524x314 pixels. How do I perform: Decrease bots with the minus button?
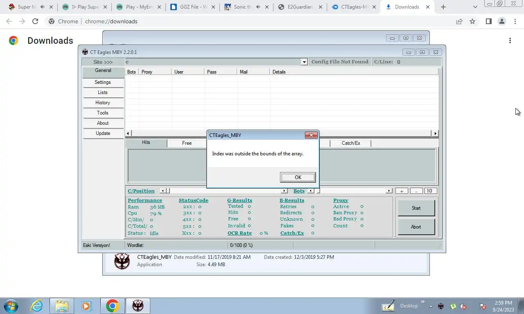tap(416, 191)
